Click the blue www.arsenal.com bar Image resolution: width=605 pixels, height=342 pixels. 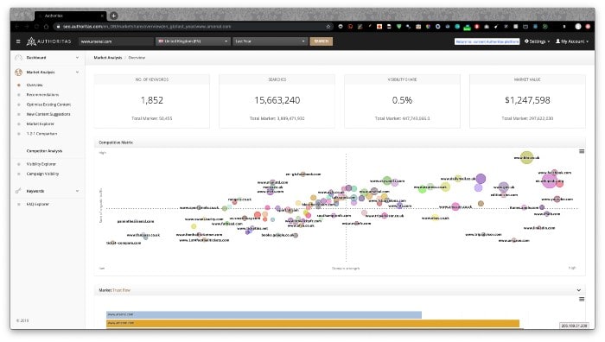(264, 315)
